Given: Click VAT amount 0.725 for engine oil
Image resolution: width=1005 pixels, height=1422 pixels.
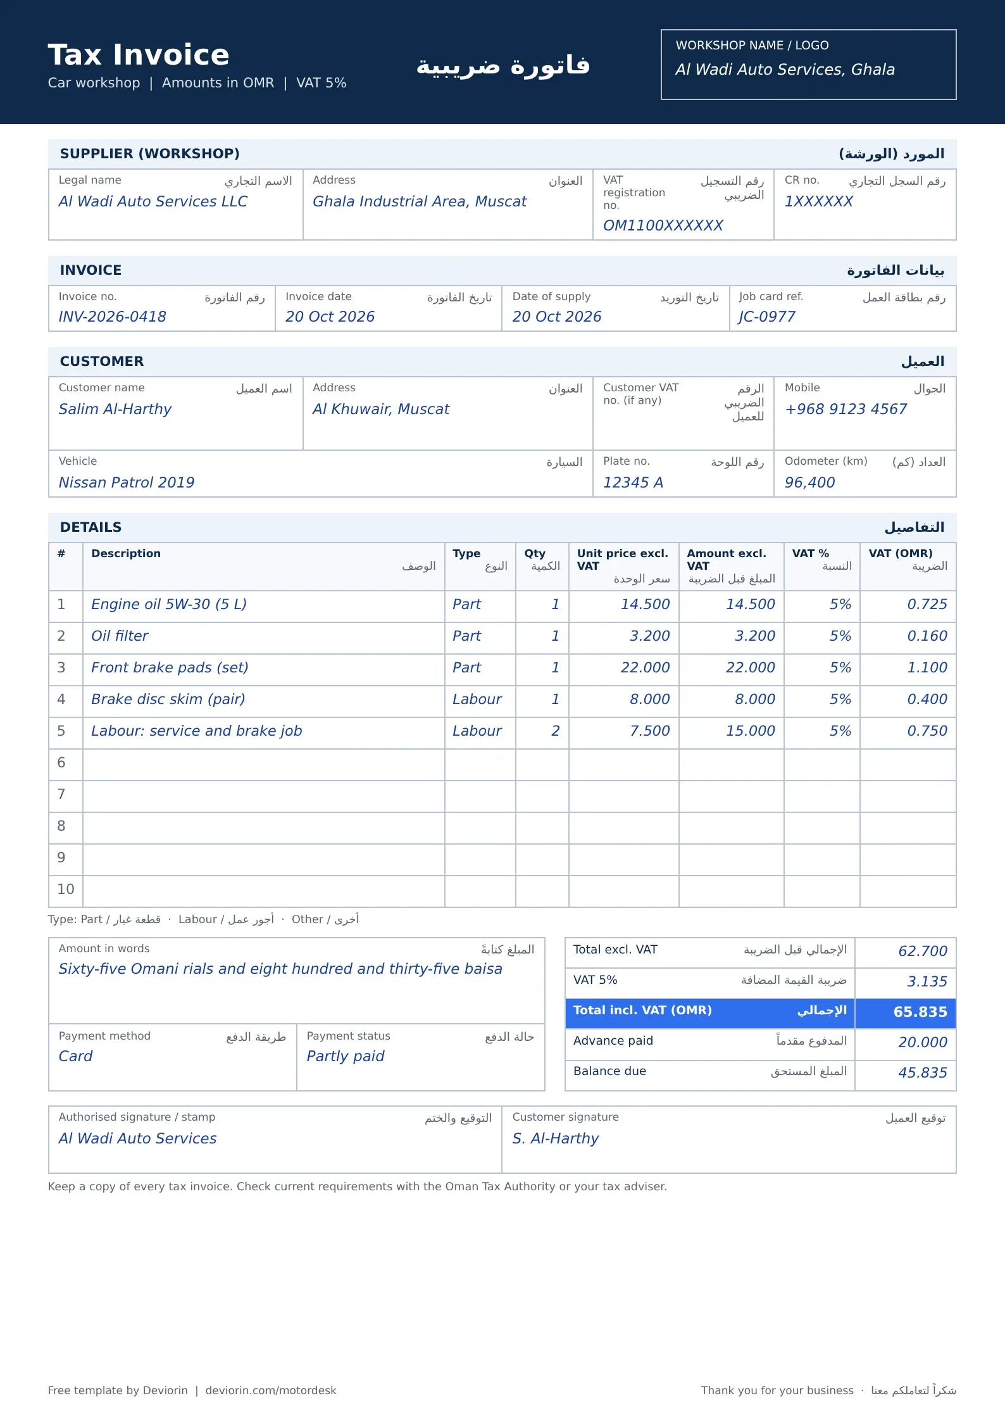Looking at the screenshot, I should (927, 604).
